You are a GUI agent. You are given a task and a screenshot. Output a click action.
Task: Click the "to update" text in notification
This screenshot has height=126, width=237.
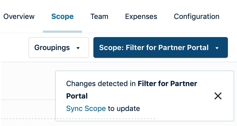coord(124,108)
